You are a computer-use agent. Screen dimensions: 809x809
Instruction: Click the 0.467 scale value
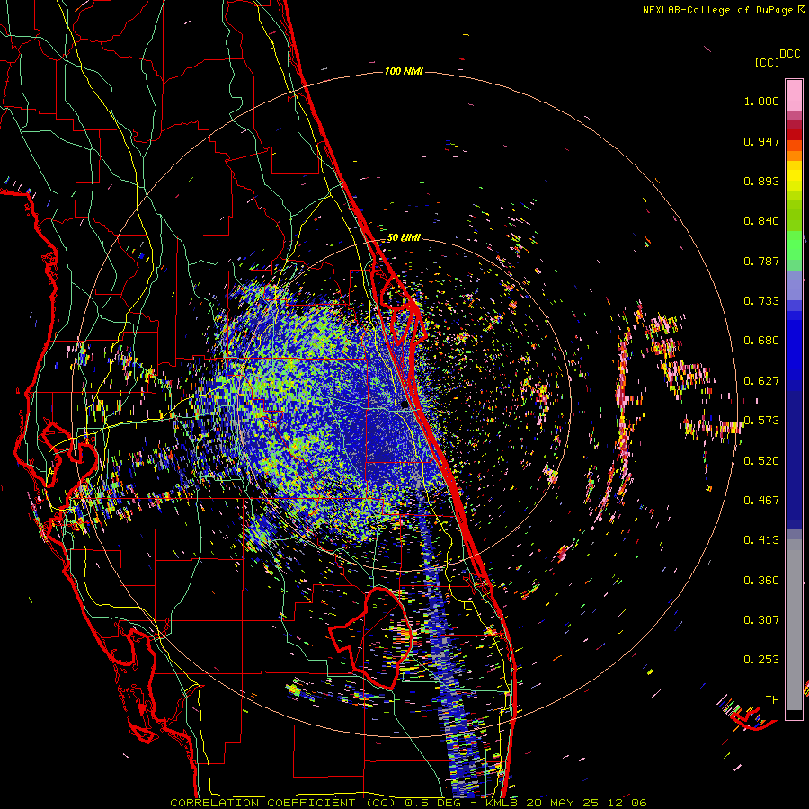click(761, 501)
